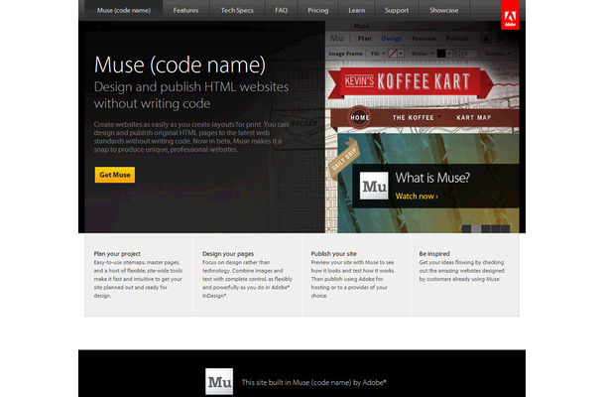The image size is (605, 397).
Task: Click the Mu logo beside What is Muse?
Action: click(x=374, y=186)
